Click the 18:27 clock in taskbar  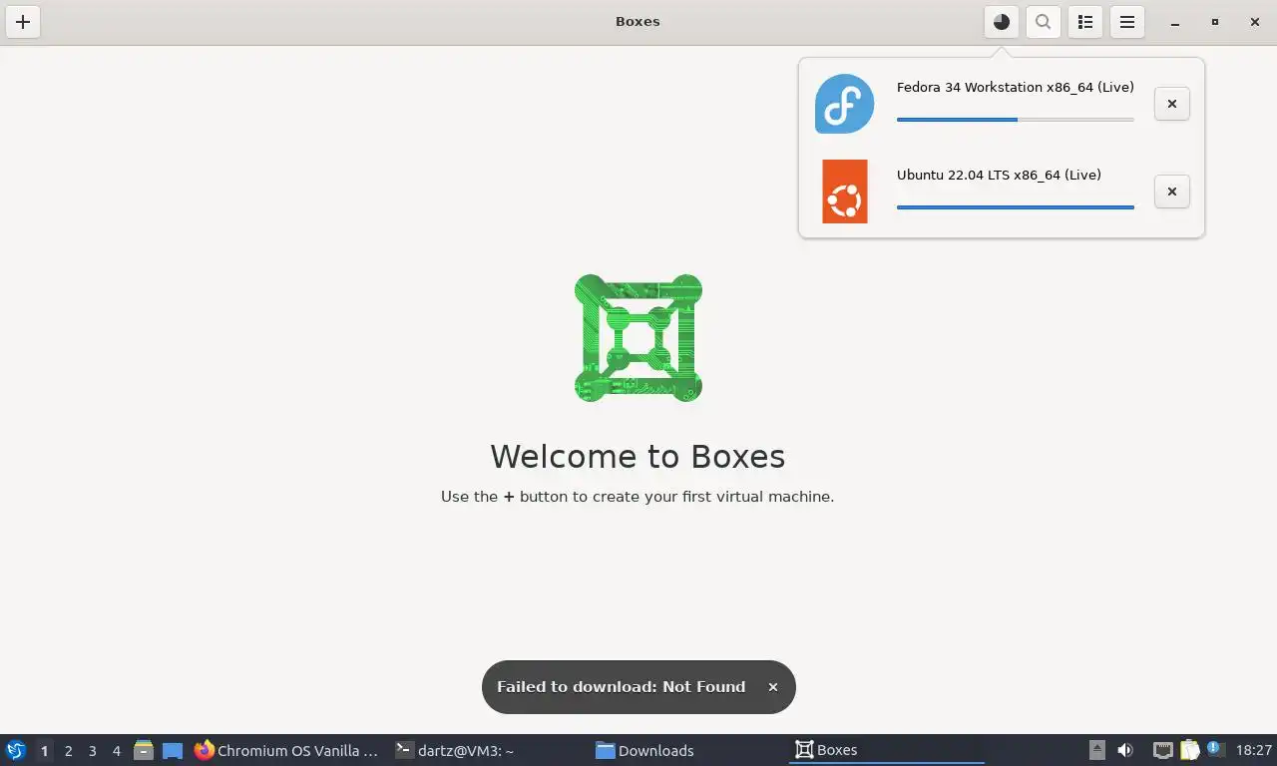coord(1253,751)
